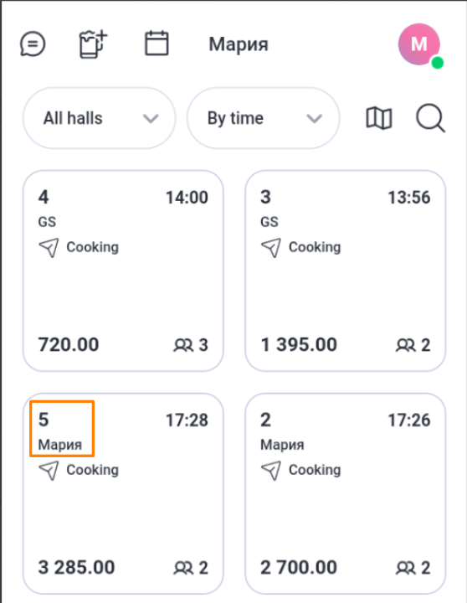Click the Мария name in header
The height and width of the screenshot is (603, 467).
click(239, 44)
